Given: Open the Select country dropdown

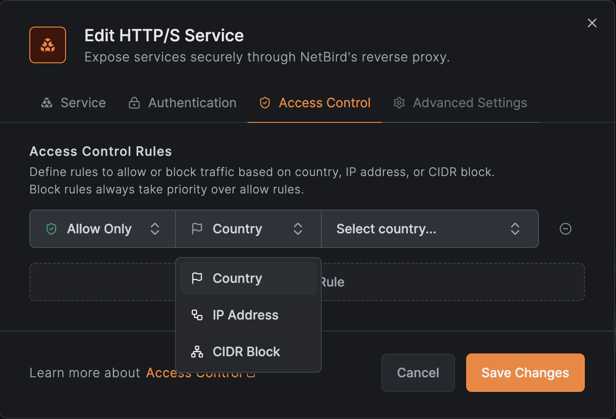Looking at the screenshot, I should click(x=429, y=229).
